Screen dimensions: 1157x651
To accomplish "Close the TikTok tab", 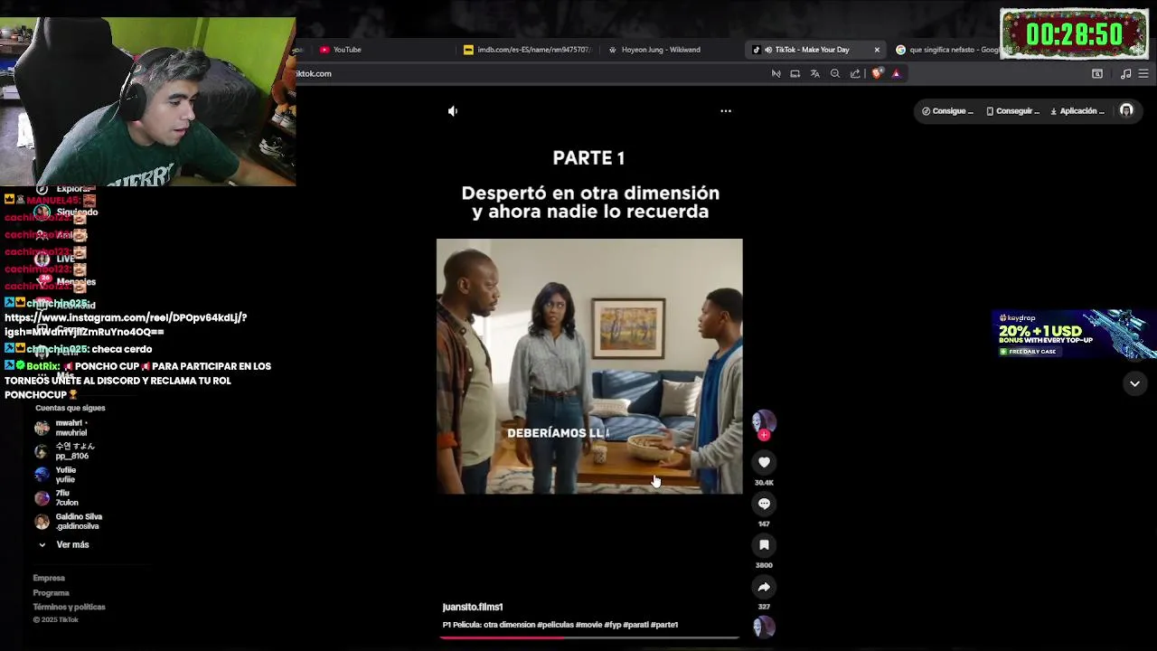I will (x=877, y=50).
